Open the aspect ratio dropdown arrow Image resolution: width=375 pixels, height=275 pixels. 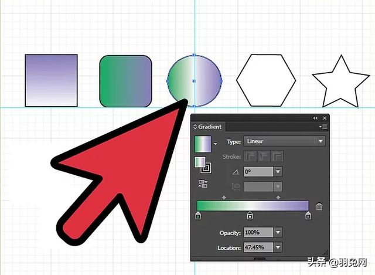pyautogui.click(x=278, y=186)
